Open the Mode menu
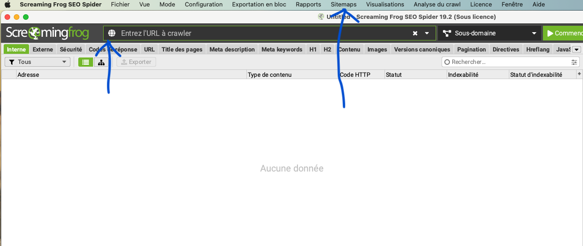The image size is (583, 246). [167, 4]
